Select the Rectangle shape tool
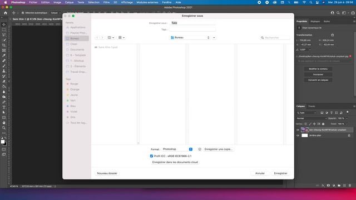356x200 pixels. click(4, 118)
